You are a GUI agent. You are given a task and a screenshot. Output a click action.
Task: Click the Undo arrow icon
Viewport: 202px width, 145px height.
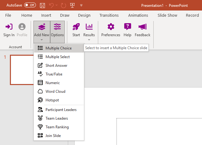(x=51, y=5)
